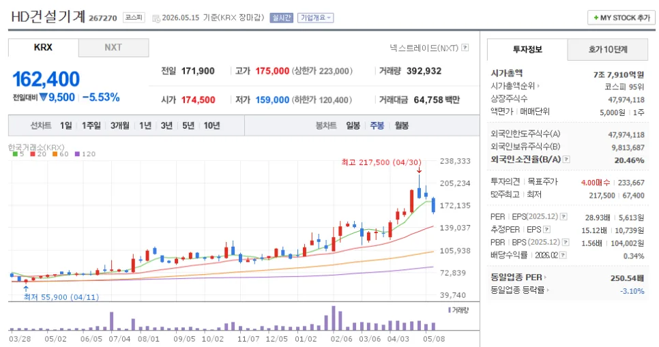The height and width of the screenshot is (347, 659).
Task: Click the 투자의견 link
Action: (x=506, y=181)
